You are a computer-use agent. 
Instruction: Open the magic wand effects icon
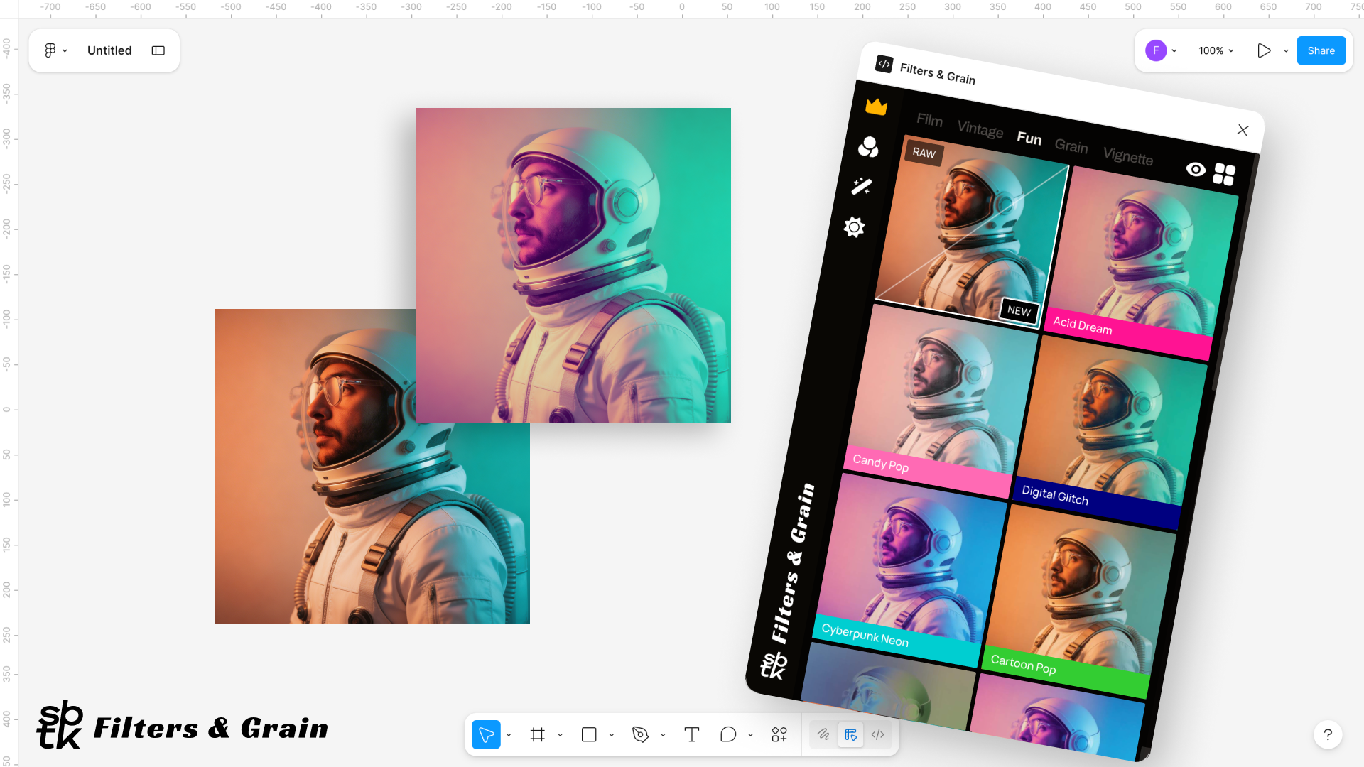click(862, 186)
